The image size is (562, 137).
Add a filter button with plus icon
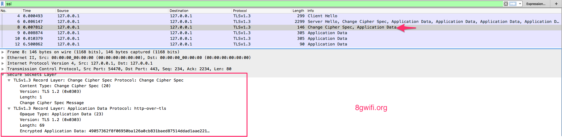pyautogui.click(x=556, y=4)
